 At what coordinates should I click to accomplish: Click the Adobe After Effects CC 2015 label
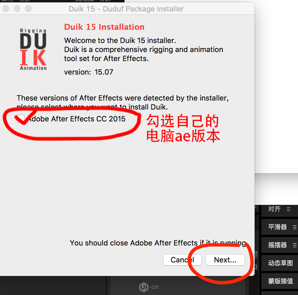pyautogui.click(x=76, y=119)
